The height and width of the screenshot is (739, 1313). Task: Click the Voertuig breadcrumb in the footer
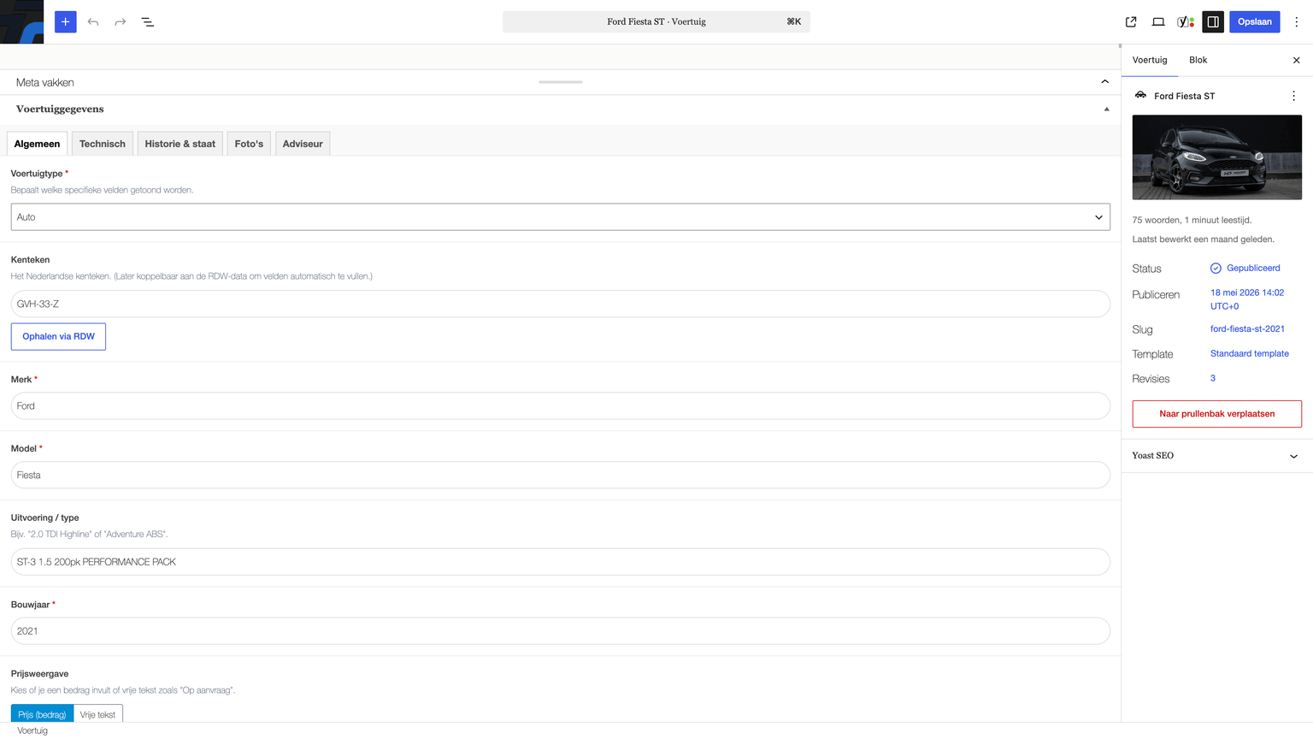point(32,731)
